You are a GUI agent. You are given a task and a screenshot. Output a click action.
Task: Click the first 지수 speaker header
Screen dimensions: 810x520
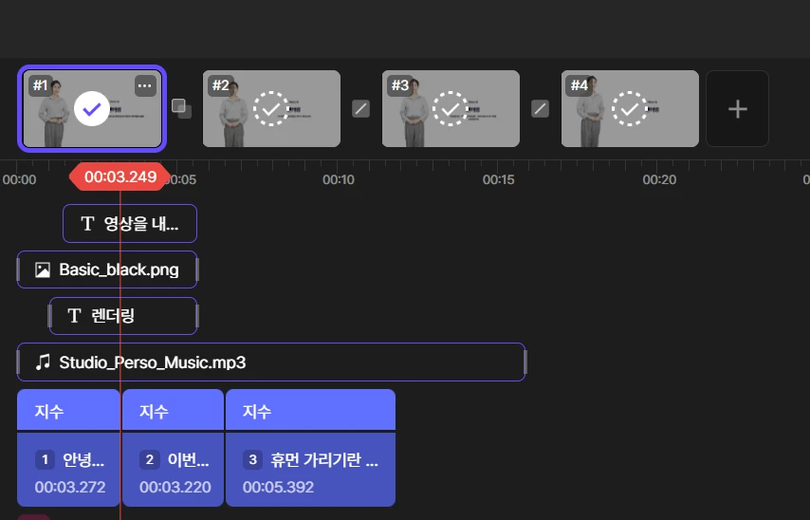[x=69, y=411]
